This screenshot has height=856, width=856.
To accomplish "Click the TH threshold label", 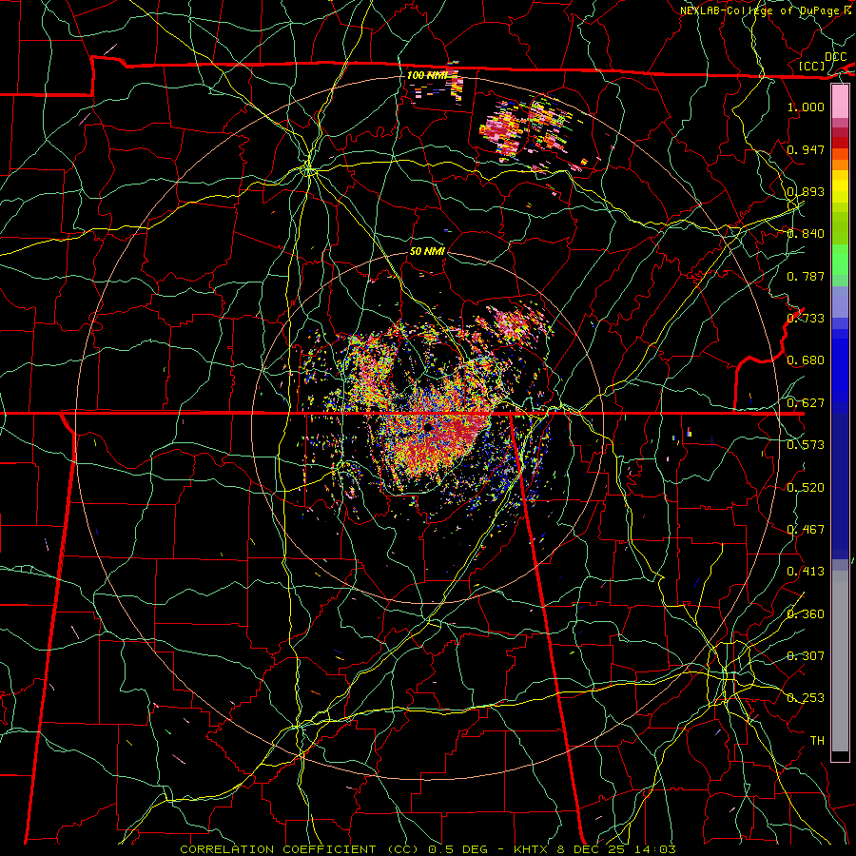I will (x=817, y=741).
